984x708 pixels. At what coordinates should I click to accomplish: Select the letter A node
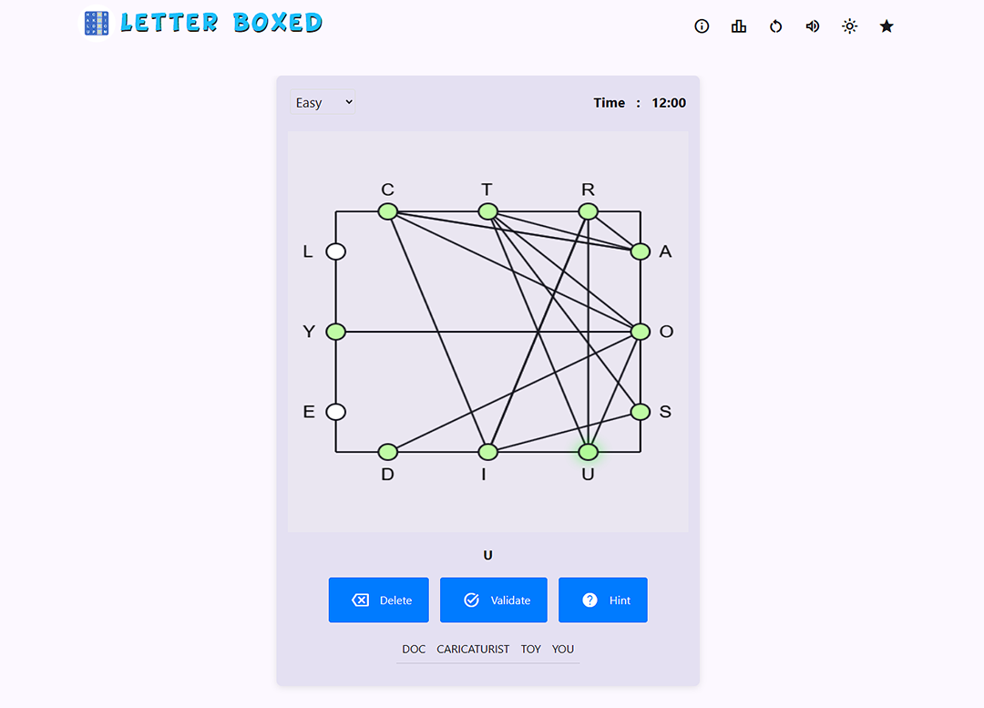pos(641,251)
